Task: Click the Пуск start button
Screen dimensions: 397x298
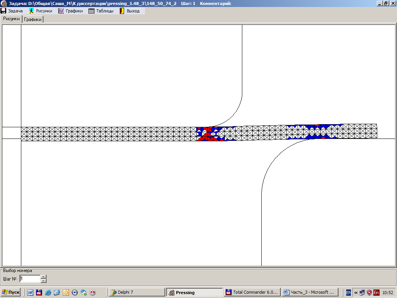Action: coord(11,292)
